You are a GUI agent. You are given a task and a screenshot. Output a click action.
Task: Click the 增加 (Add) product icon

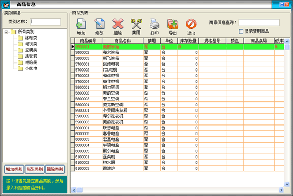pos(81,24)
